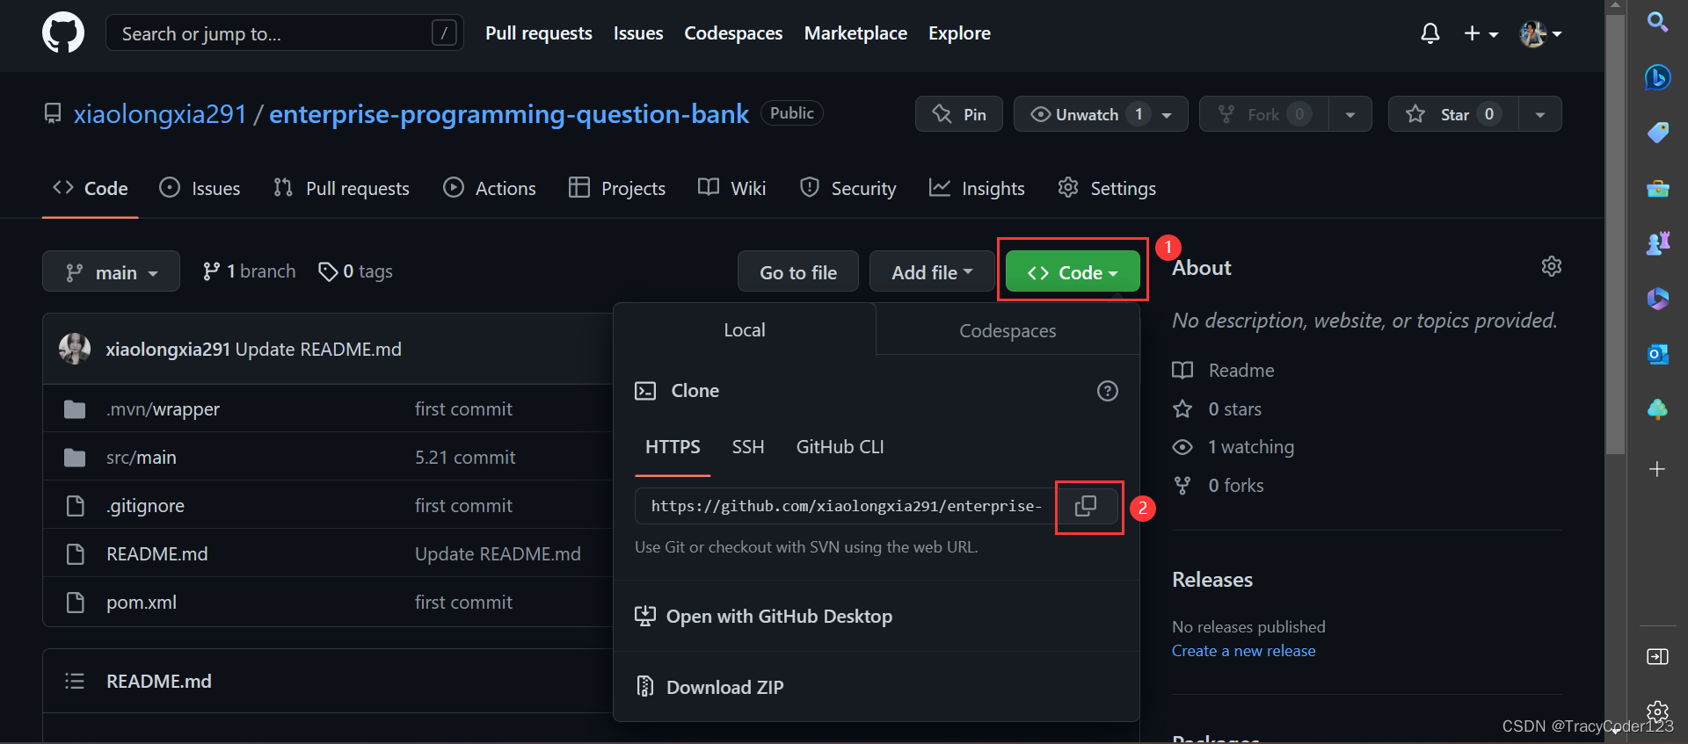Open Explore in top navigation
Viewport: 1688px width, 744px height.
pos(959,33)
